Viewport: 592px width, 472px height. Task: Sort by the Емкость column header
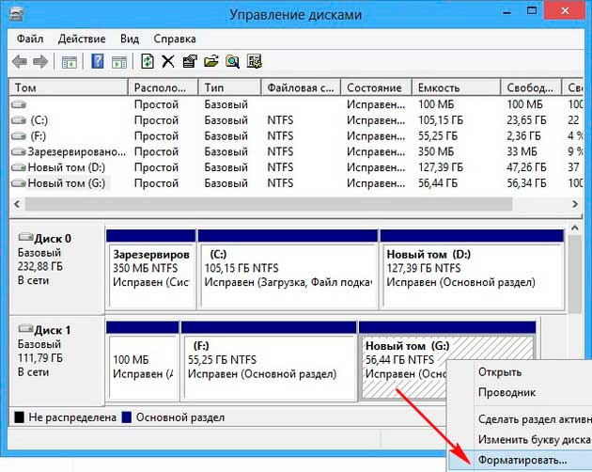457,87
